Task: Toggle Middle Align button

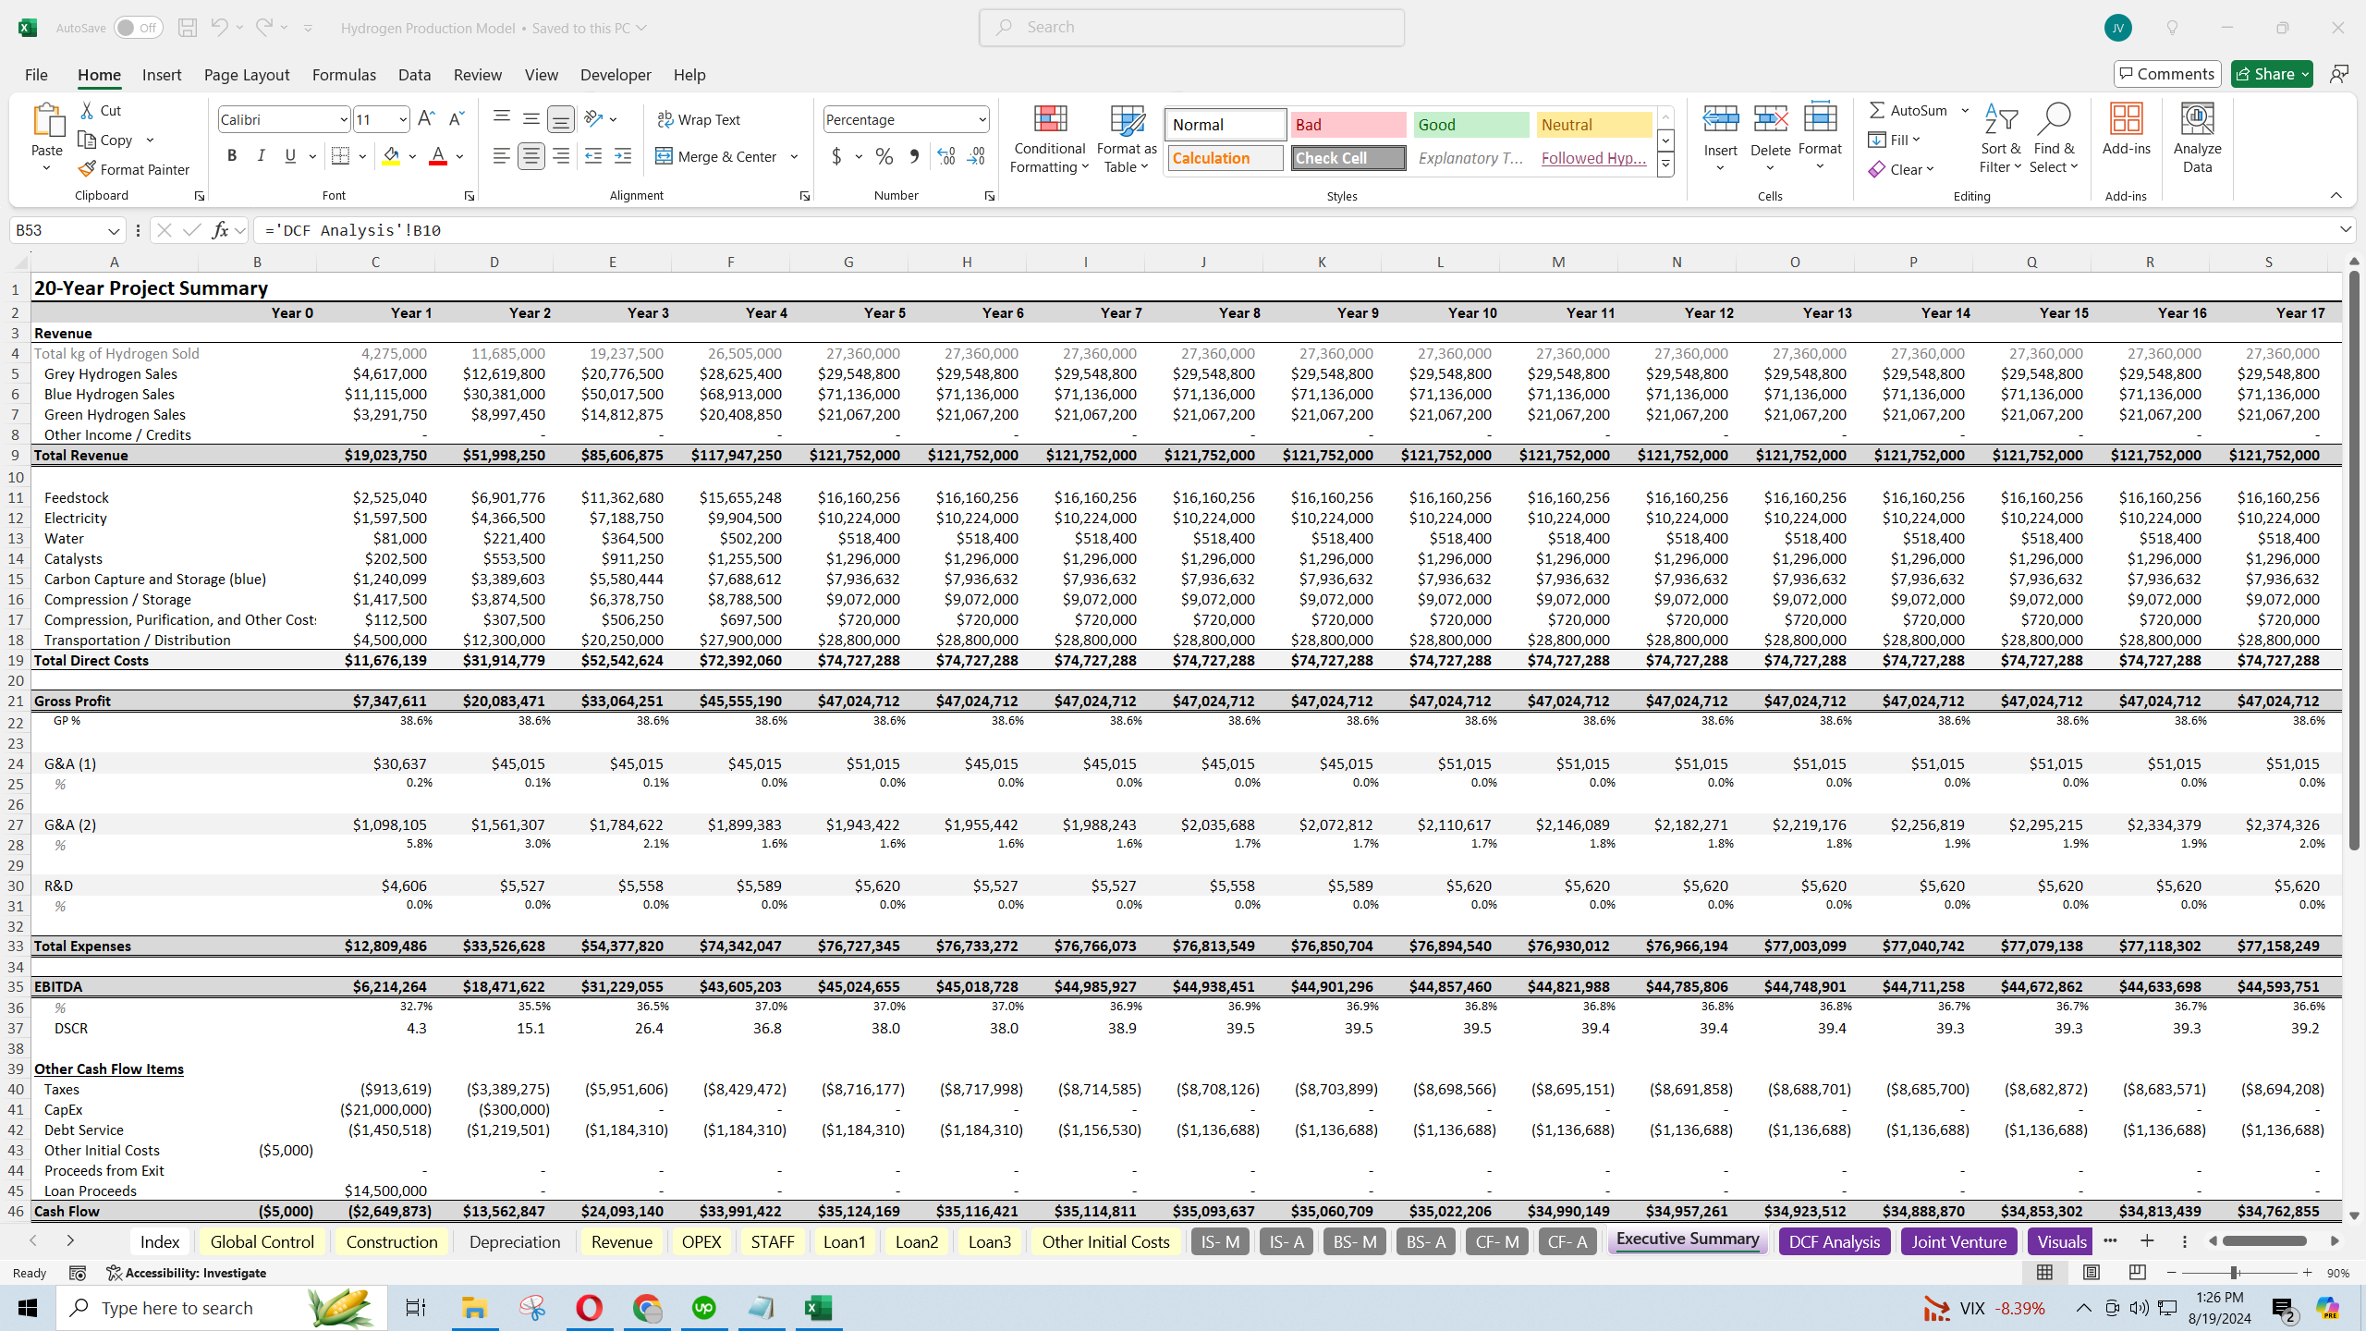Action: click(531, 118)
